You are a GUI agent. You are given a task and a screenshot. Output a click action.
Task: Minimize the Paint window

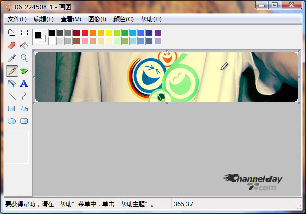(262, 5)
